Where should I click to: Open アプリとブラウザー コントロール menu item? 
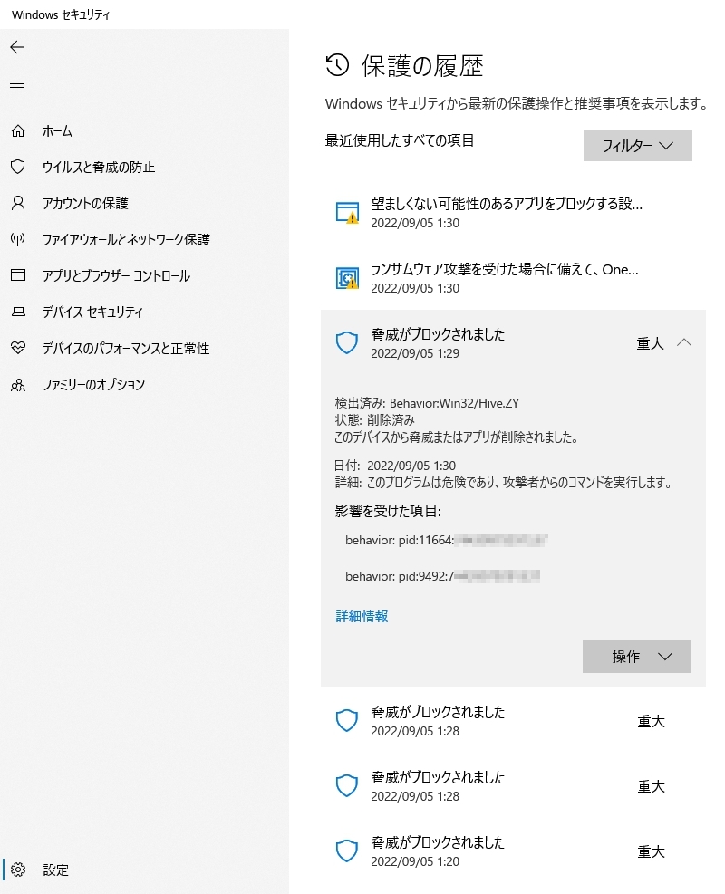pos(116,276)
